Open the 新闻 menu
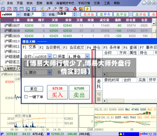 coord(49,3)
